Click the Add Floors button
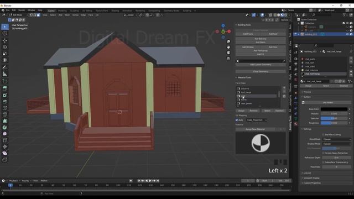354x199 pixels. point(248,34)
